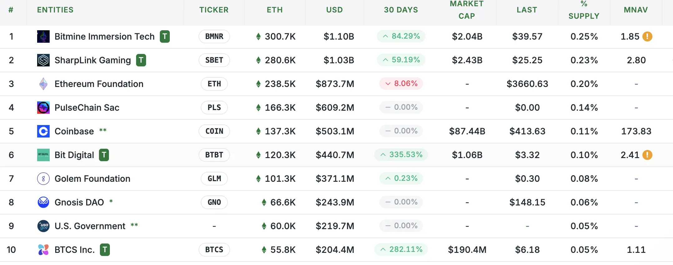Click the SharpLink Gaming logo
The height and width of the screenshot is (265, 673).
click(43, 60)
